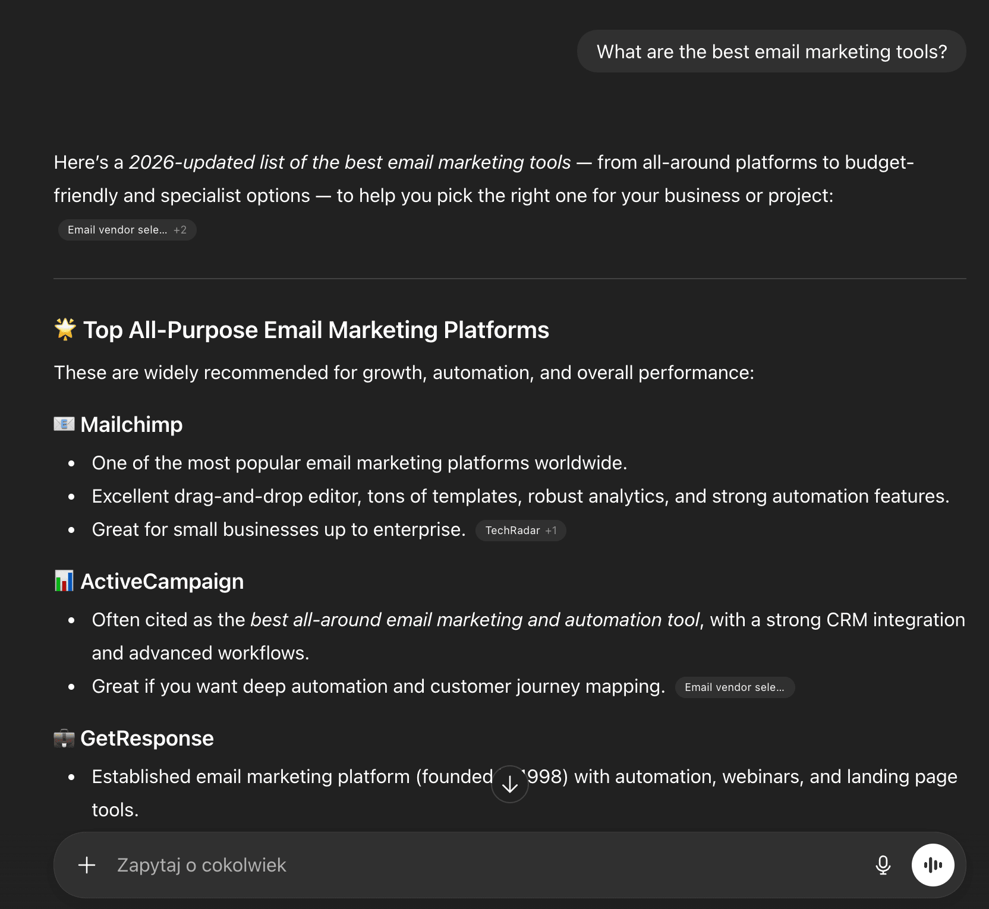Select the Top All-Purpose Email Marketing Platforms heading
989x909 pixels.
[x=316, y=330]
